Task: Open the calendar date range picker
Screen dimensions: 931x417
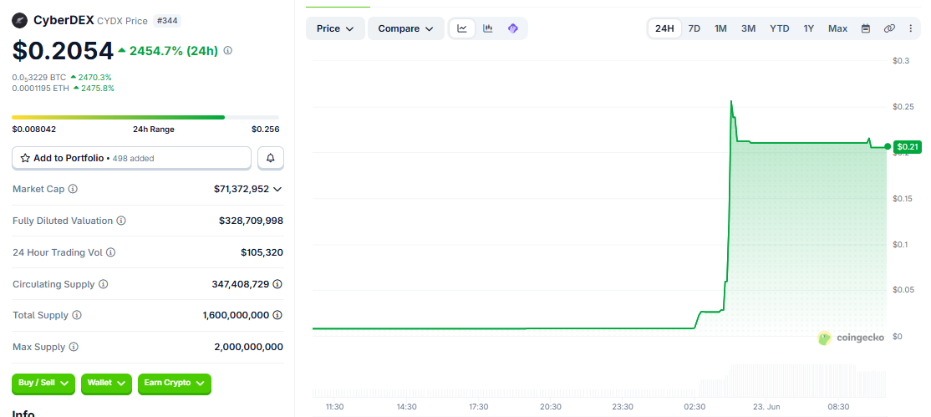Action: [x=866, y=28]
